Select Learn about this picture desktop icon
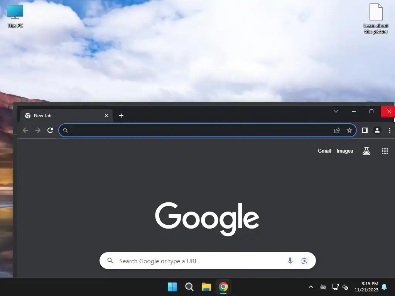 [376, 18]
